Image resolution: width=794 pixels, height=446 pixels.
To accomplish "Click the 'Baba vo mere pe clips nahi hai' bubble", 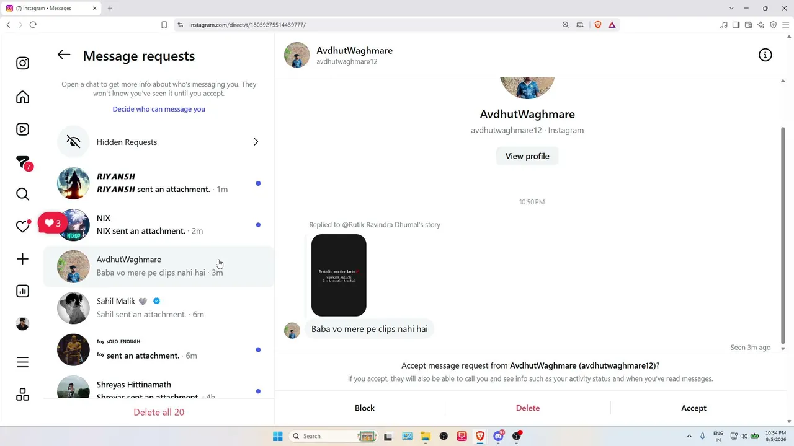I will coord(370,329).
